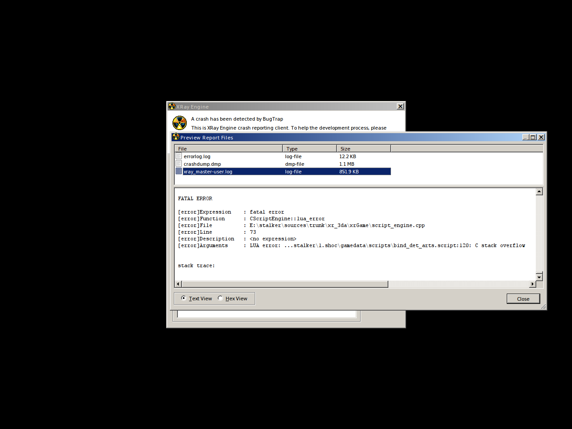Click the XRay Engine title bar radiation icon
The width and height of the screenshot is (572, 429).
click(x=172, y=106)
